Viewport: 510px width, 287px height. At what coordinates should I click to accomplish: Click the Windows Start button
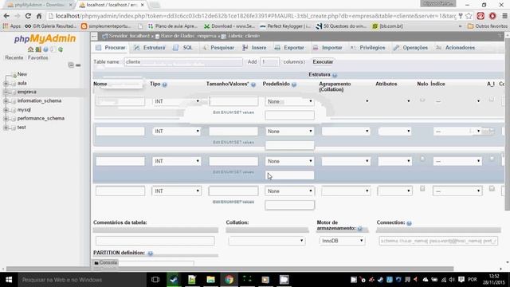point(9,280)
